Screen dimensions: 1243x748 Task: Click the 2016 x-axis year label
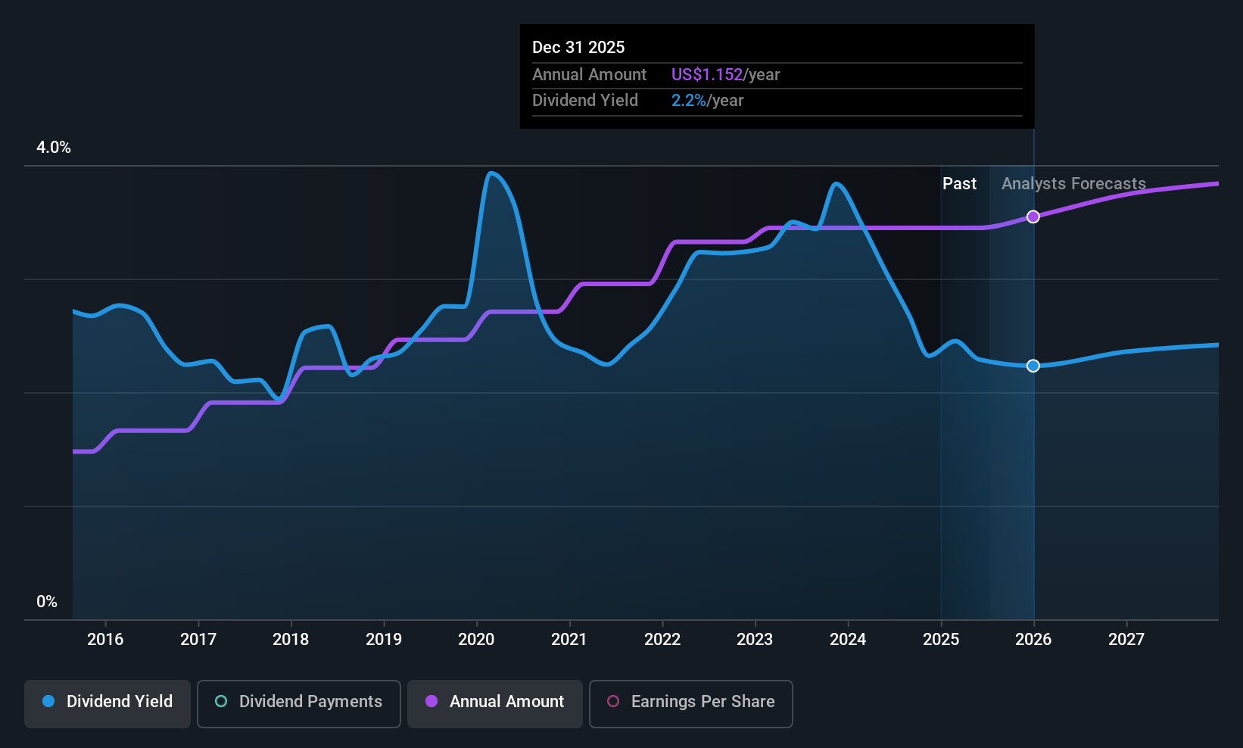(x=105, y=640)
